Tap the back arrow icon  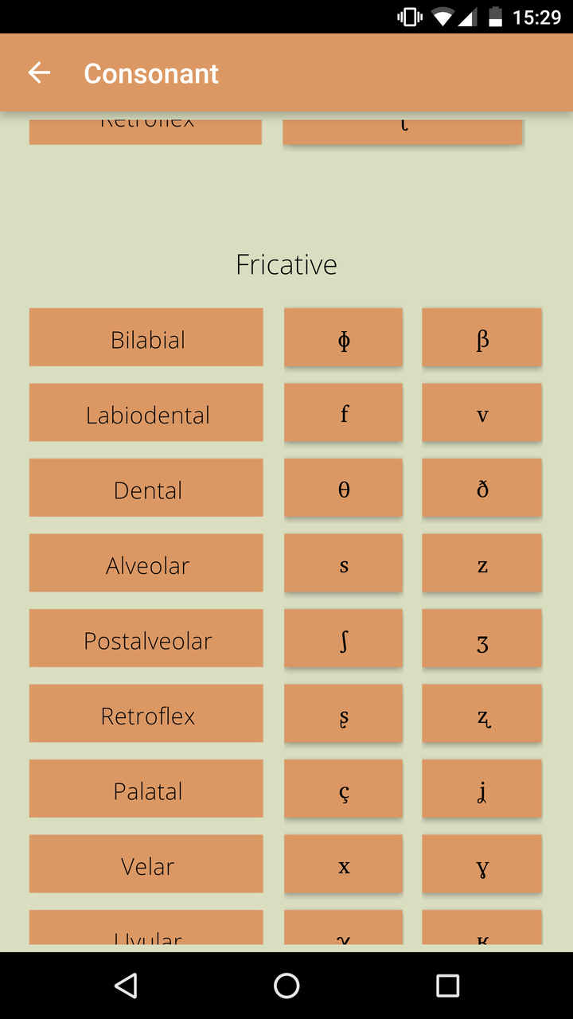(x=39, y=73)
